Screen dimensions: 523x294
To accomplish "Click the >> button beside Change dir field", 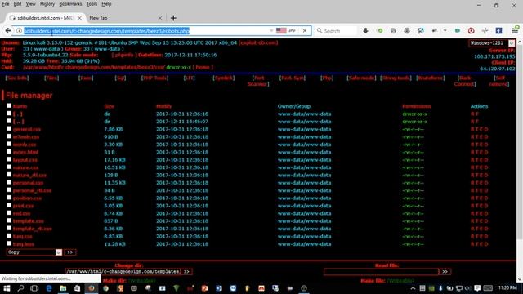I will point(186,272).
